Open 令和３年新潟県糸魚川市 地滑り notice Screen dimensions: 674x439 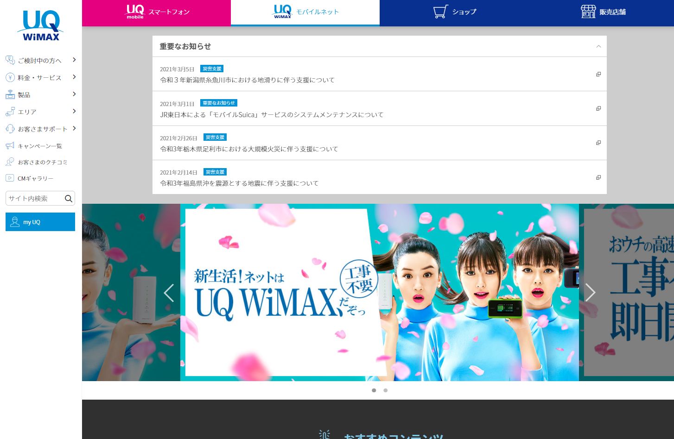(247, 80)
